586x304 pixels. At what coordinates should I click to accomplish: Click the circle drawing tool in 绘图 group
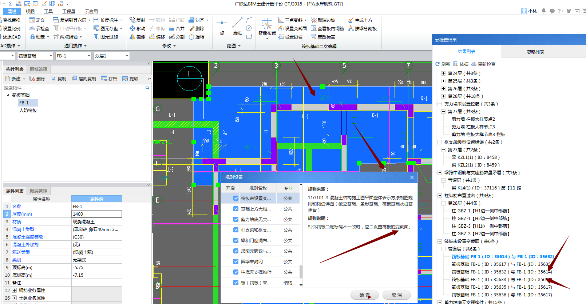click(249, 28)
